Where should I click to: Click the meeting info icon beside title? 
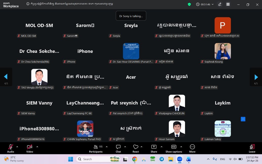pos(28,4)
